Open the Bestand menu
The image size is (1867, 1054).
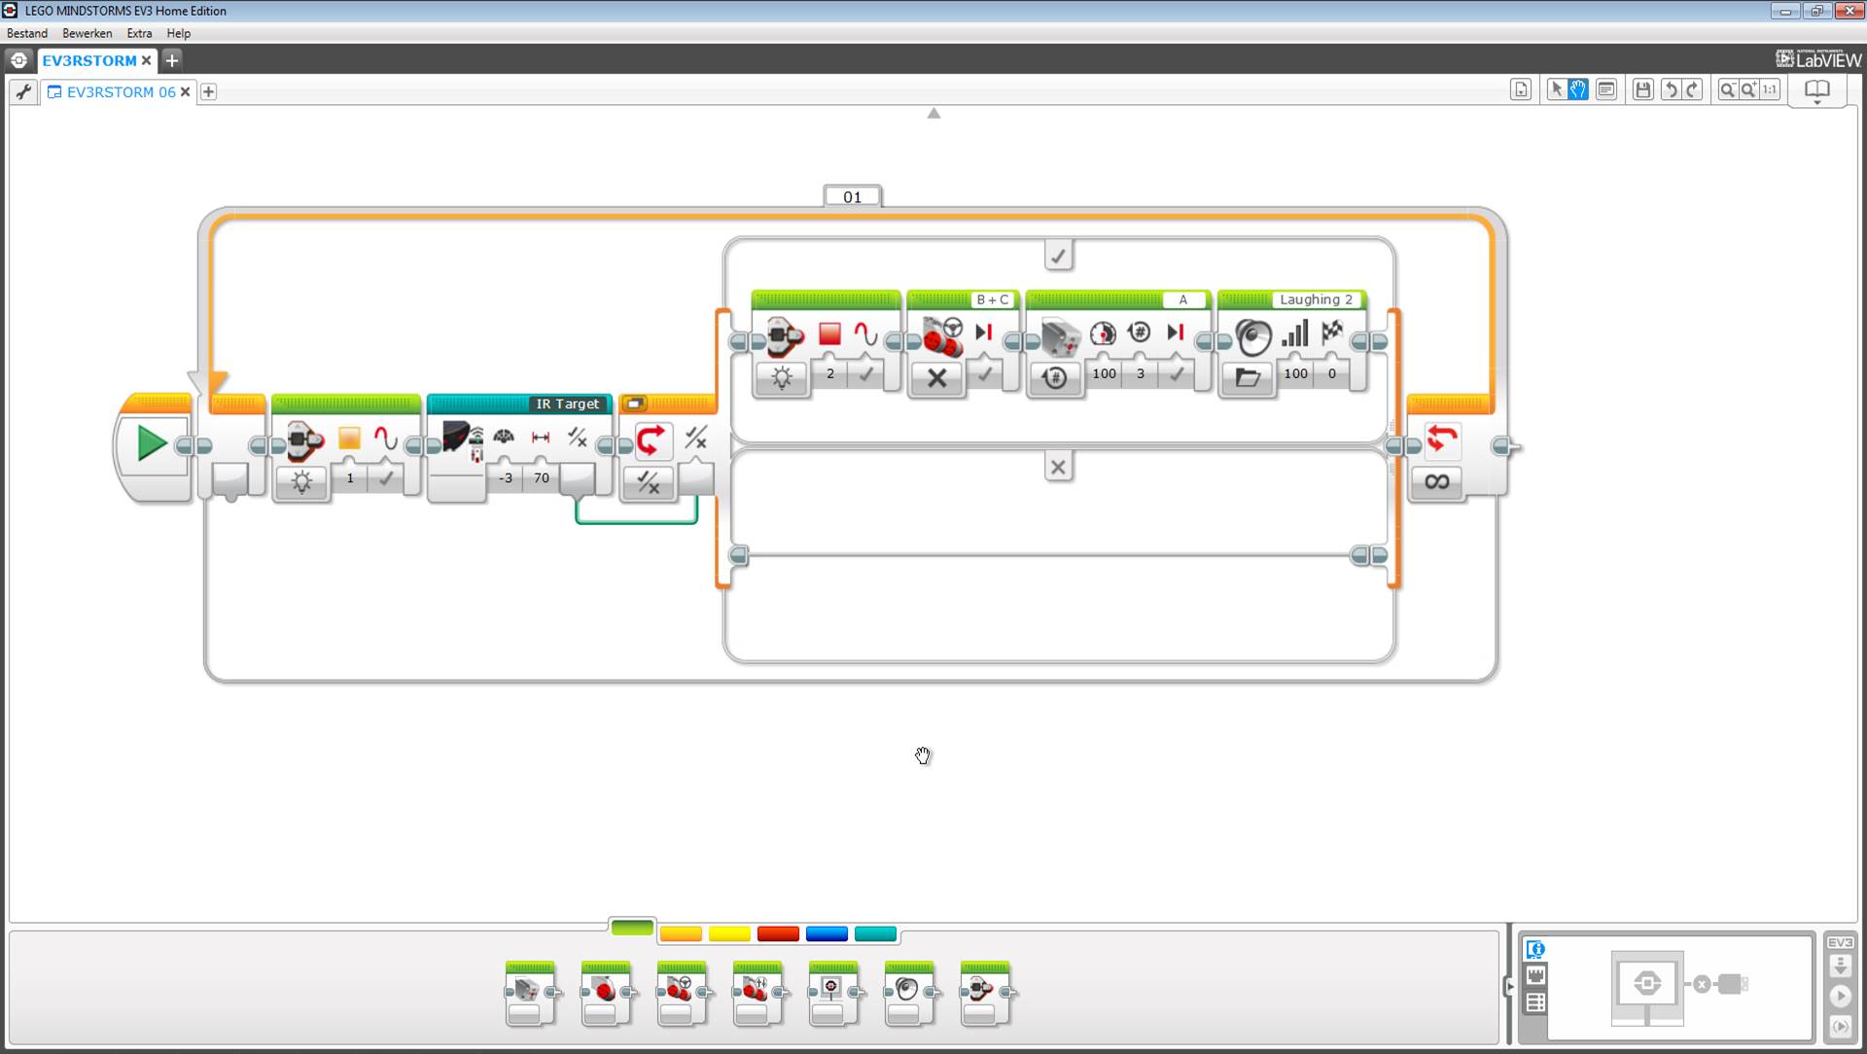tap(27, 33)
